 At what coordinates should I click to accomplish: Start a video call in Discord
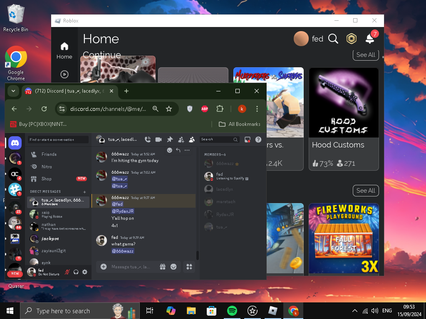[x=159, y=140]
